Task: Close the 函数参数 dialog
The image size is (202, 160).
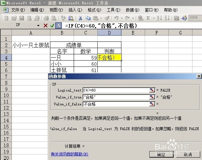Action: [199, 76]
